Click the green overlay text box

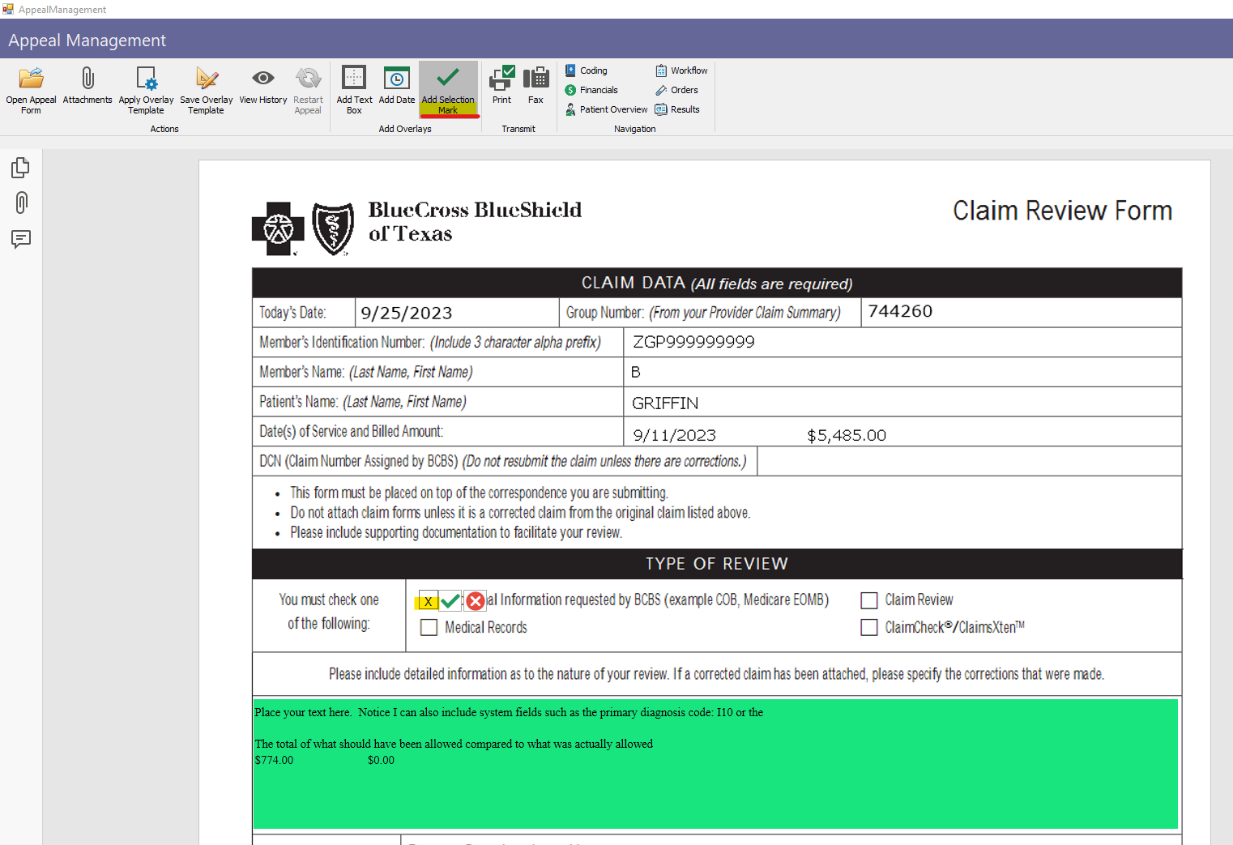pos(715,764)
